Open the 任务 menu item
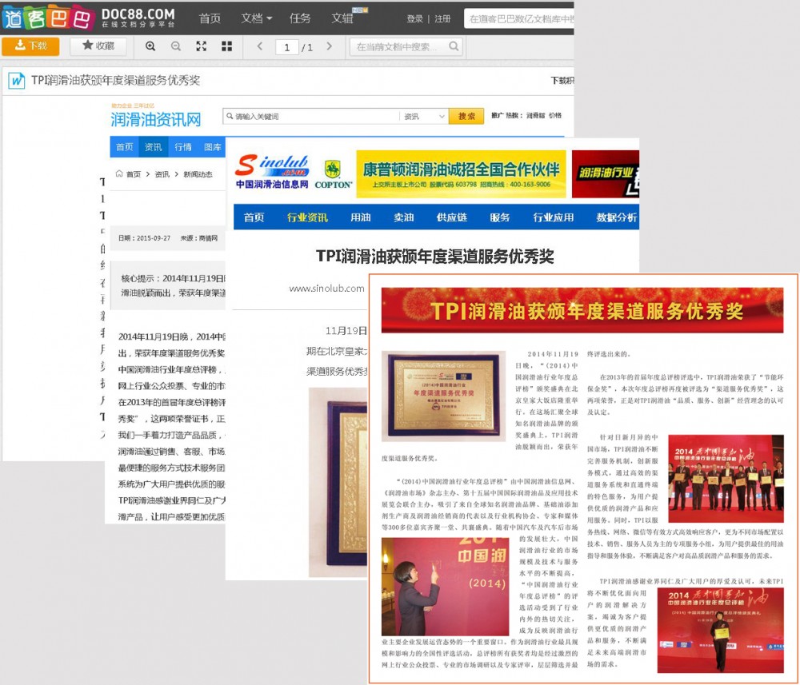 coord(300,18)
